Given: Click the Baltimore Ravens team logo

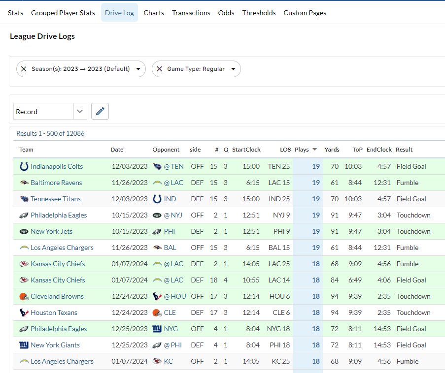Looking at the screenshot, I should [24, 183].
